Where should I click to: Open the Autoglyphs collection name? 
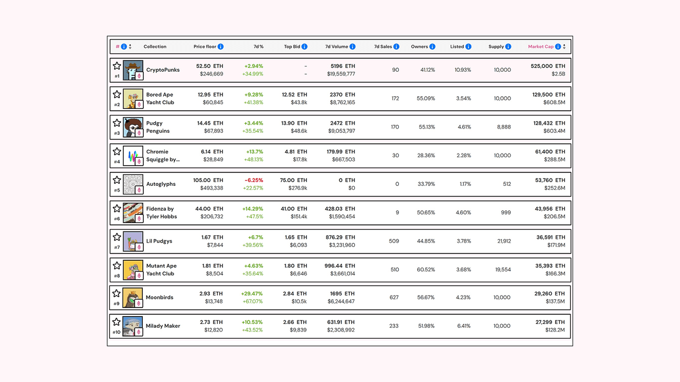tap(161, 184)
